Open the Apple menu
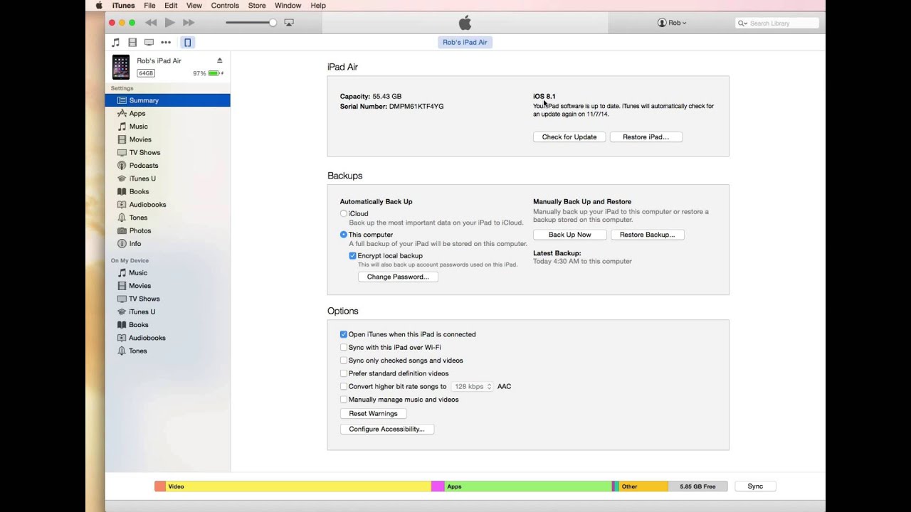The width and height of the screenshot is (911, 512). [99, 6]
